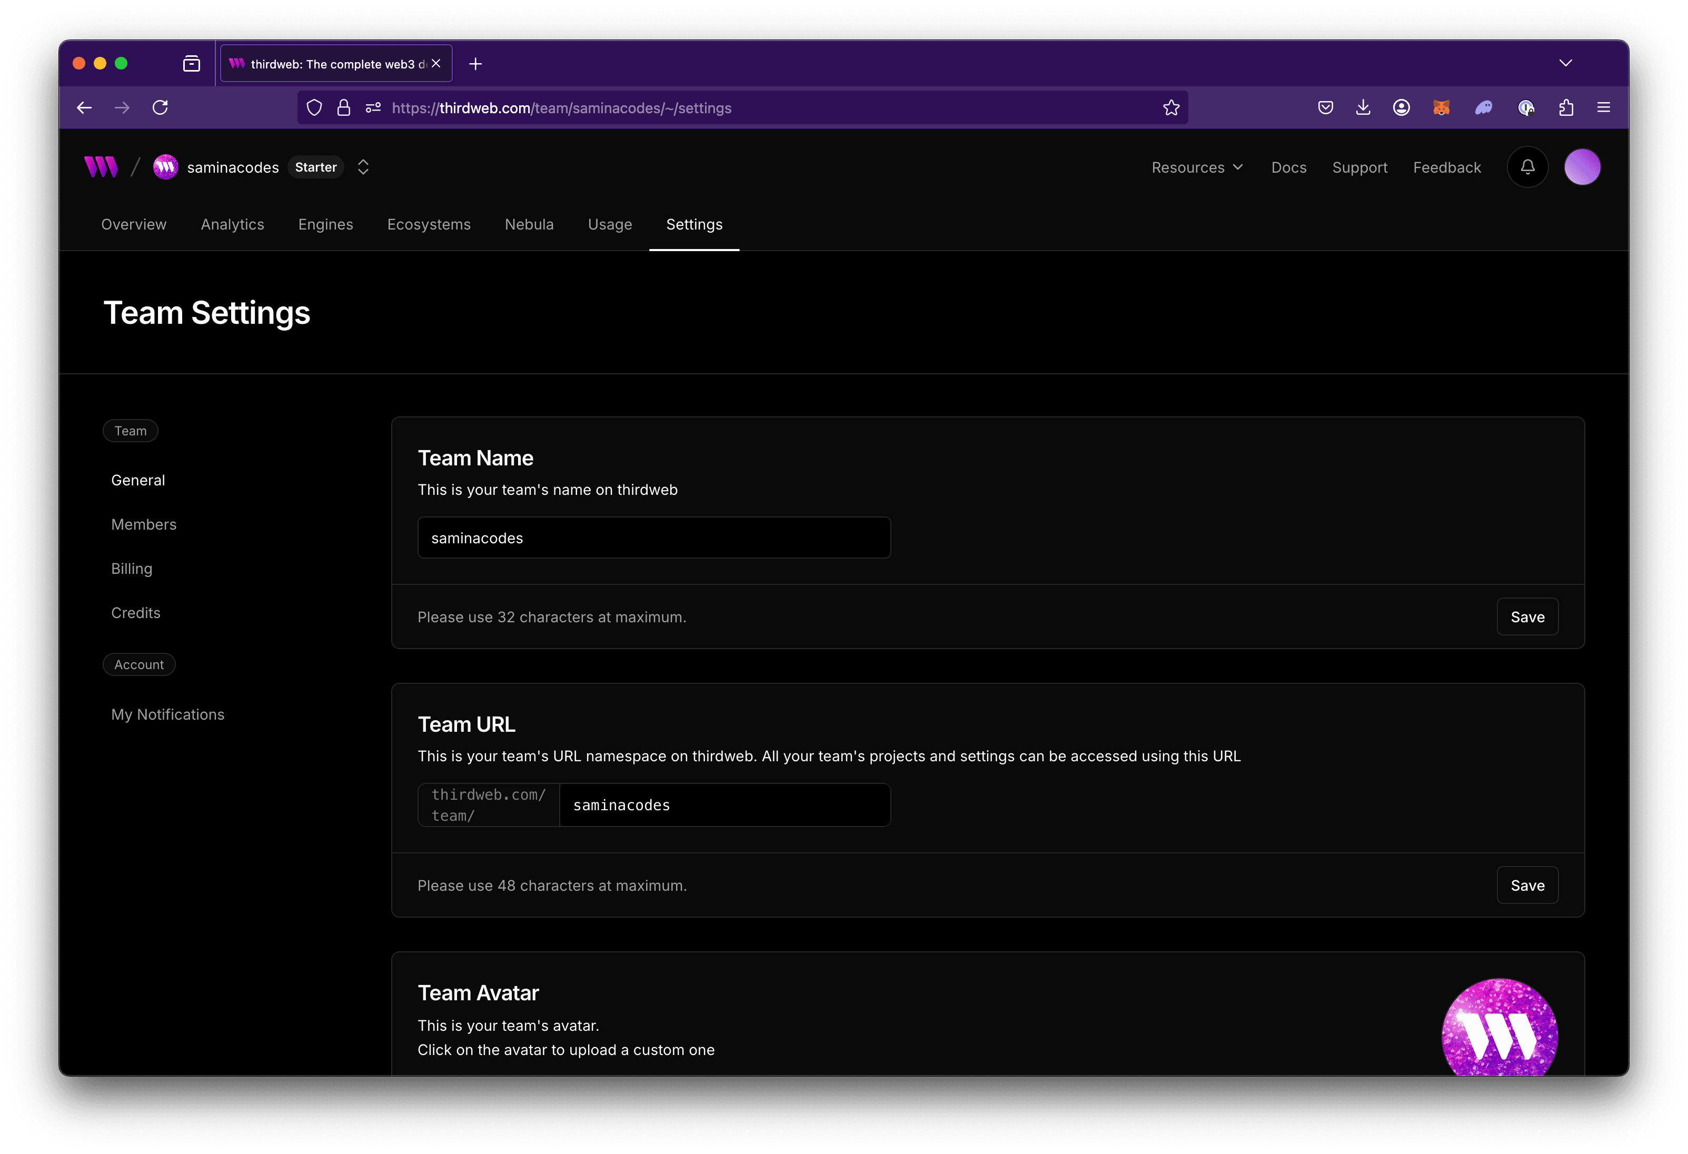1688x1154 pixels.
Task: Reload the page with the refresh icon
Action: point(161,107)
